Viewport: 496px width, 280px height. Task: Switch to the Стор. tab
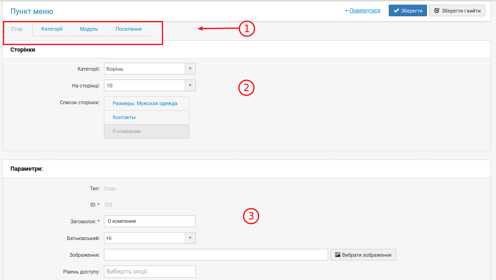(17, 29)
